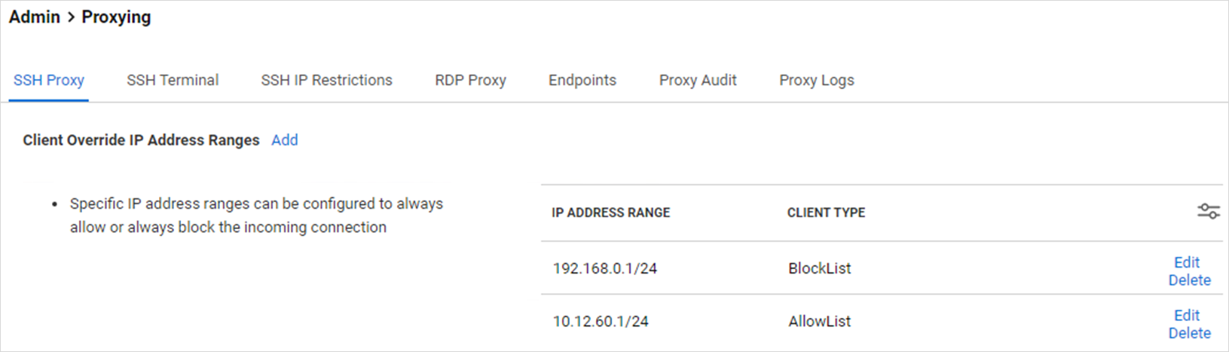This screenshot has width=1229, height=352.
Task: Show the Proxy Logs tab
Action: [x=817, y=81]
